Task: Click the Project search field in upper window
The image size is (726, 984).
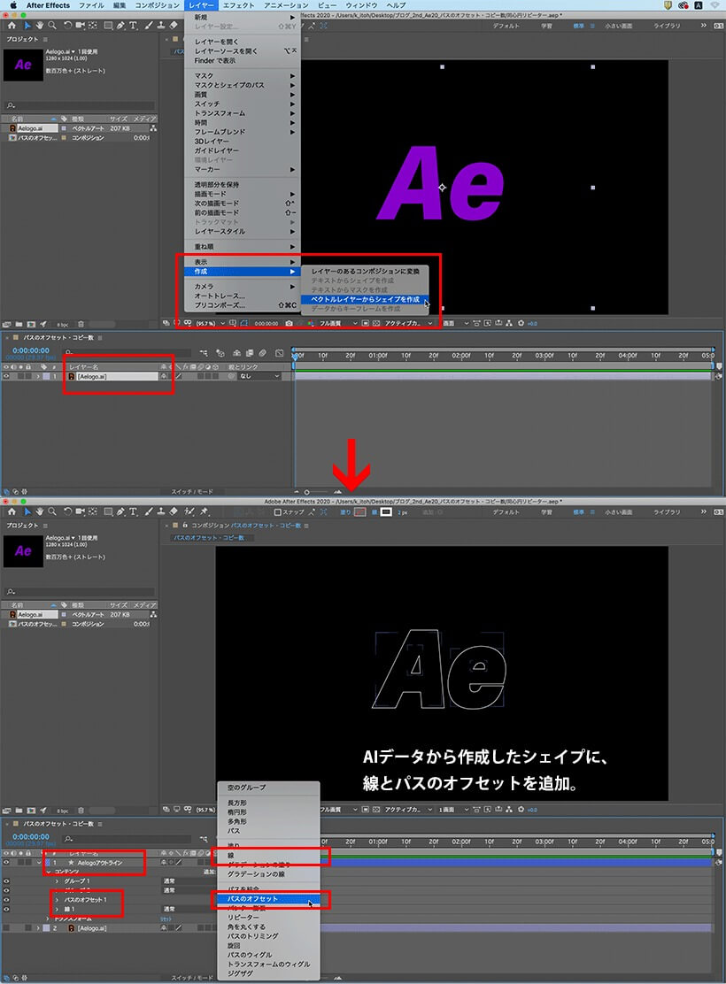Action: pos(79,105)
